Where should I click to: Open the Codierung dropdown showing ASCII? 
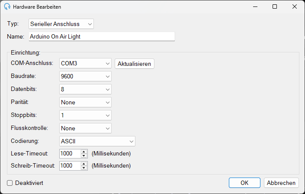97,141
